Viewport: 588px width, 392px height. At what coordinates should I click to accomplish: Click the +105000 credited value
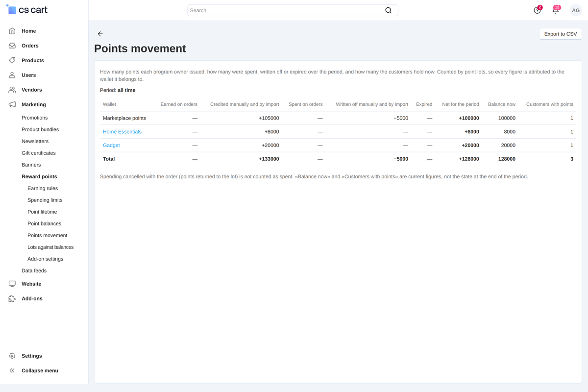(269, 118)
